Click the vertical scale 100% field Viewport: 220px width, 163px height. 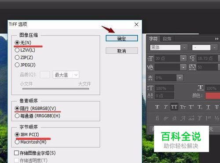[x=164, y=88]
